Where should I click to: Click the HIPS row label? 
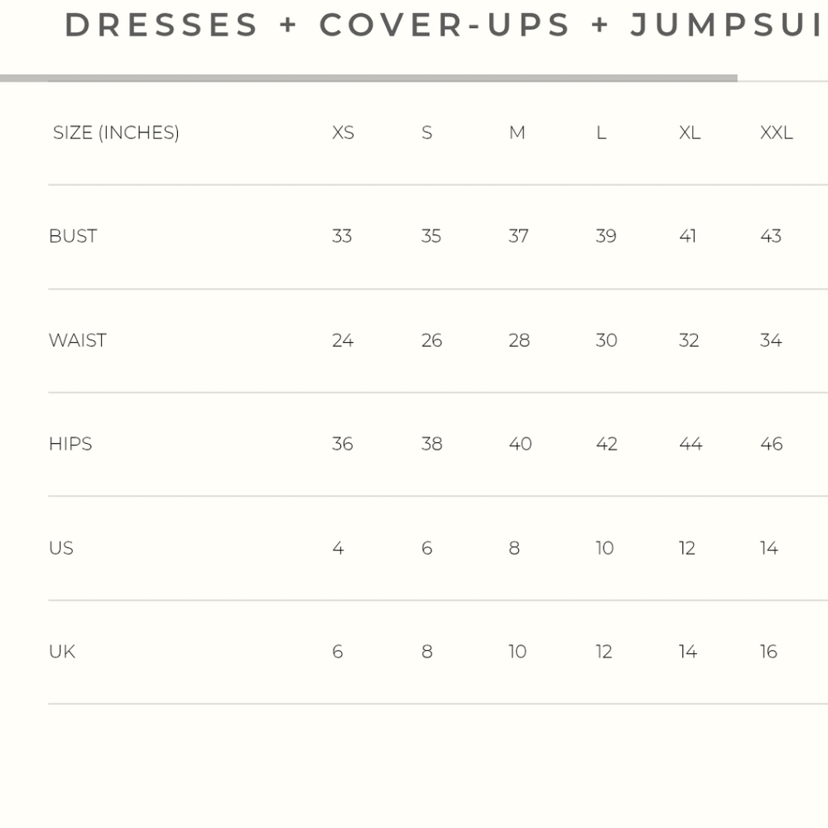tap(70, 444)
